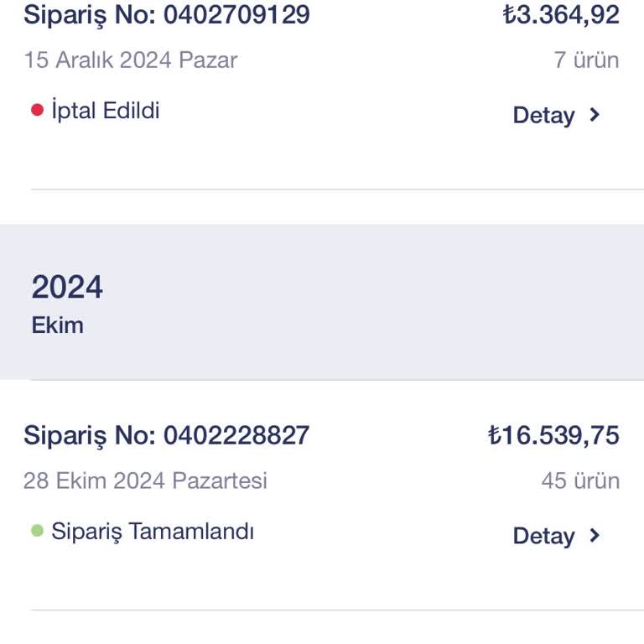Click the ₺3.364,92 order total
This screenshot has height=644, width=644.
pos(561,14)
